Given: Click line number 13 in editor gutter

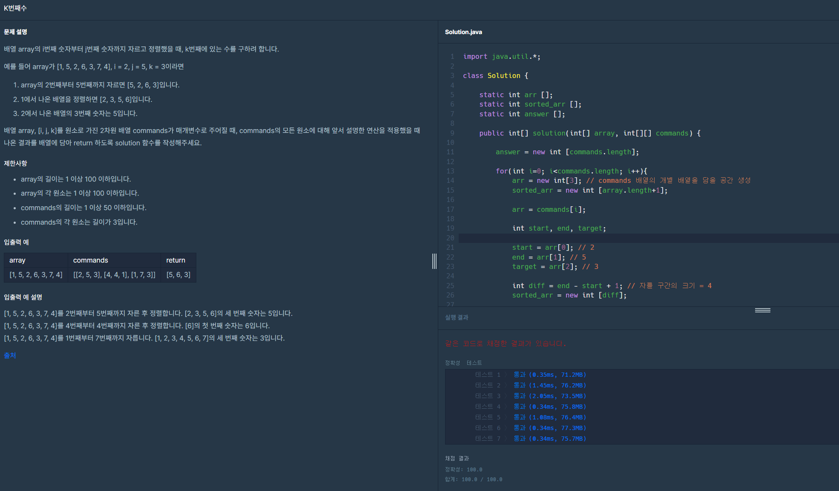Looking at the screenshot, I should (x=450, y=171).
